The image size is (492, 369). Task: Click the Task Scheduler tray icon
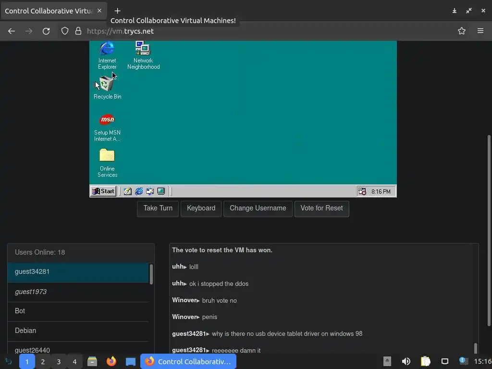click(362, 191)
